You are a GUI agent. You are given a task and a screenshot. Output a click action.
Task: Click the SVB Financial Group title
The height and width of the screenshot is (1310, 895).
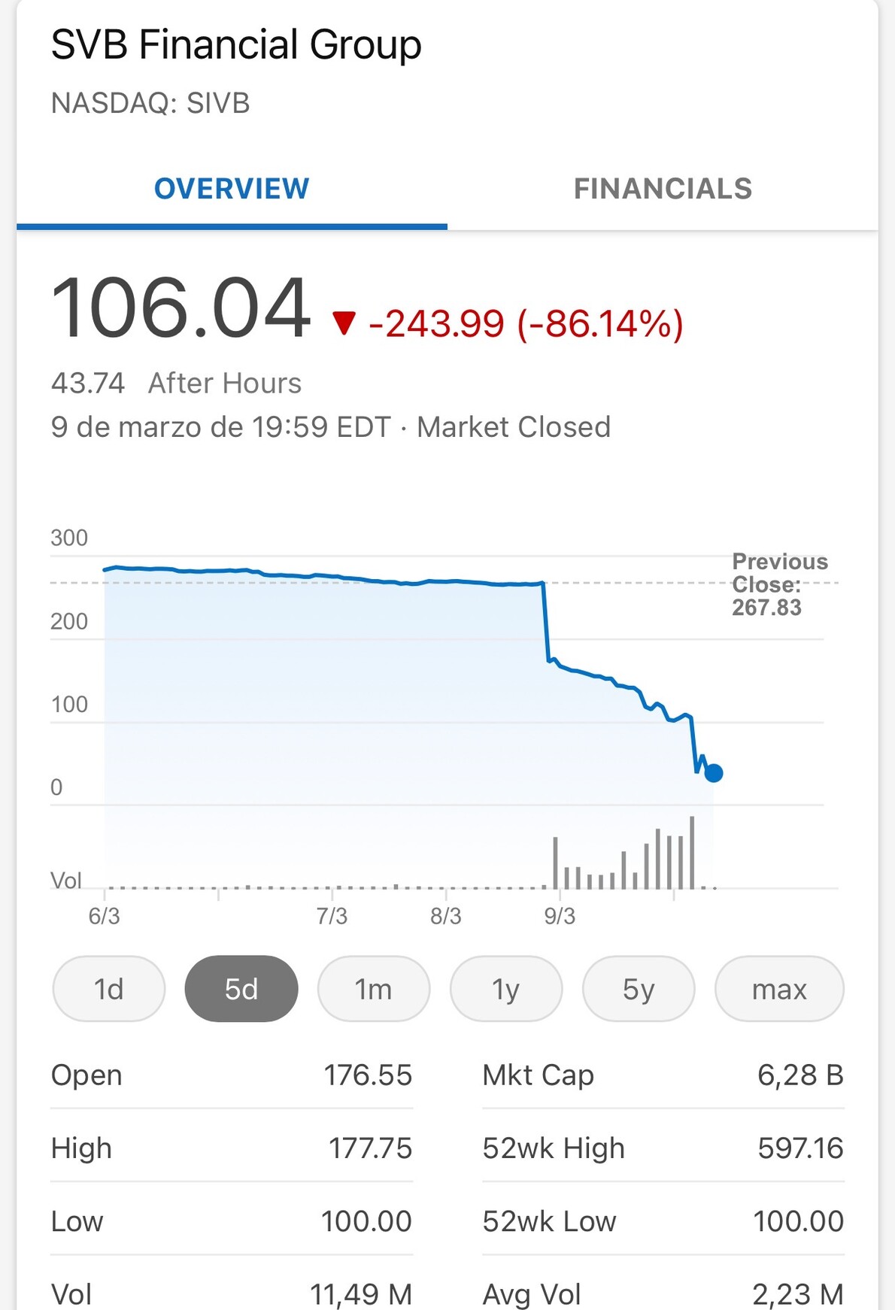pyautogui.click(x=236, y=45)
